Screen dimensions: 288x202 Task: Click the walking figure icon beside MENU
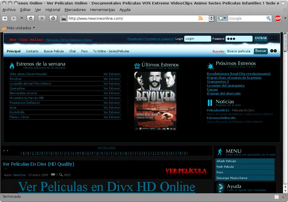click(x=220, y=152)
